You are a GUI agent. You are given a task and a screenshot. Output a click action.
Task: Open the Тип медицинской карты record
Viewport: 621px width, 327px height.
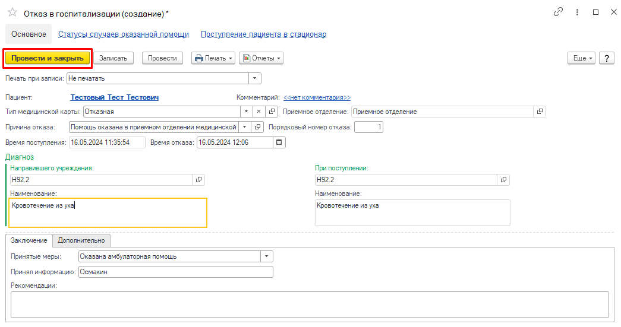[272, 112]
